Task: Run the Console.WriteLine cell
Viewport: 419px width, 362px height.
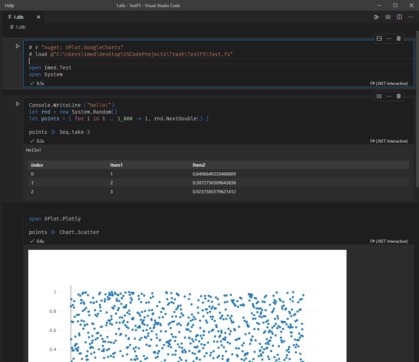Action: click(18, 104)
